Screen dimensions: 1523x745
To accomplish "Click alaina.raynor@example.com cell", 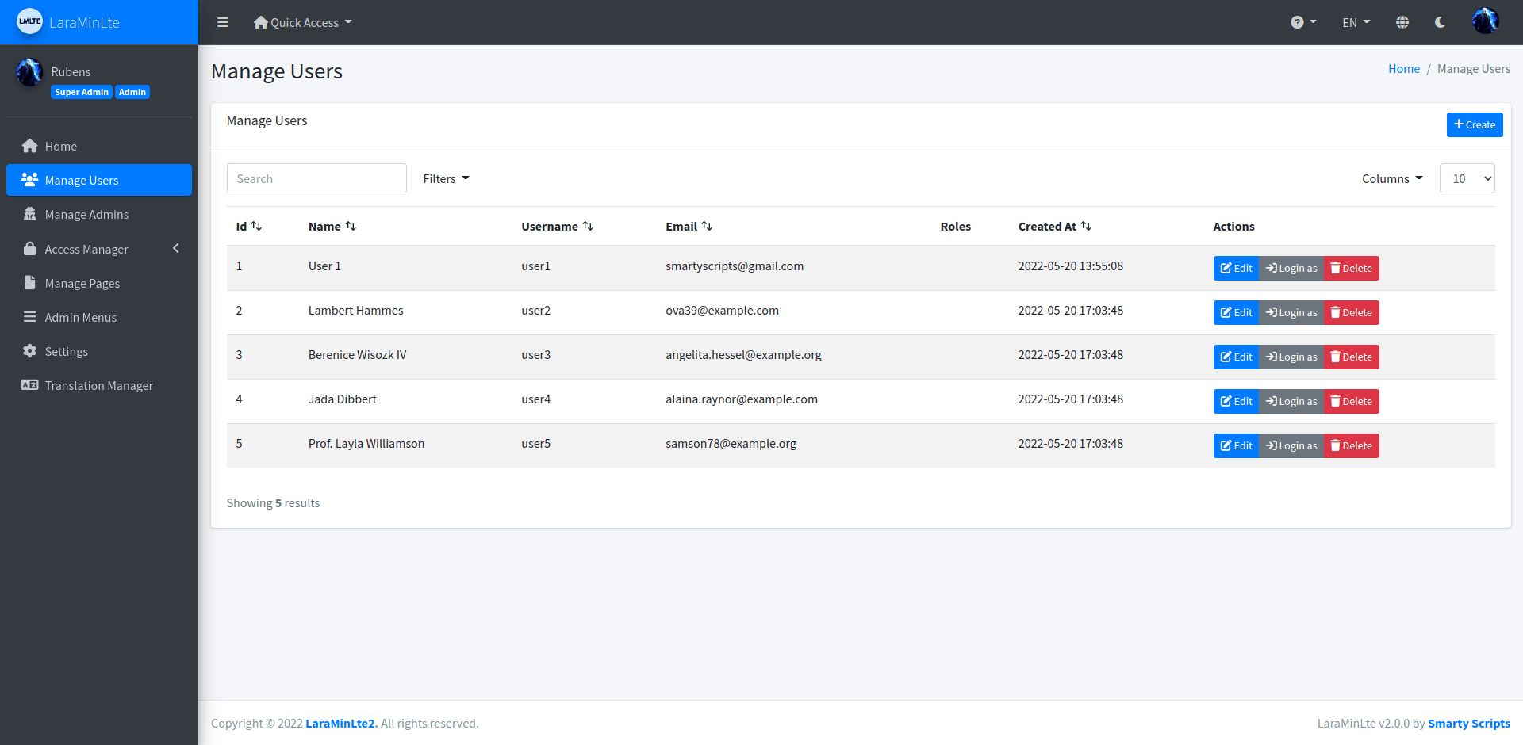I will click(x=742, y=399).
